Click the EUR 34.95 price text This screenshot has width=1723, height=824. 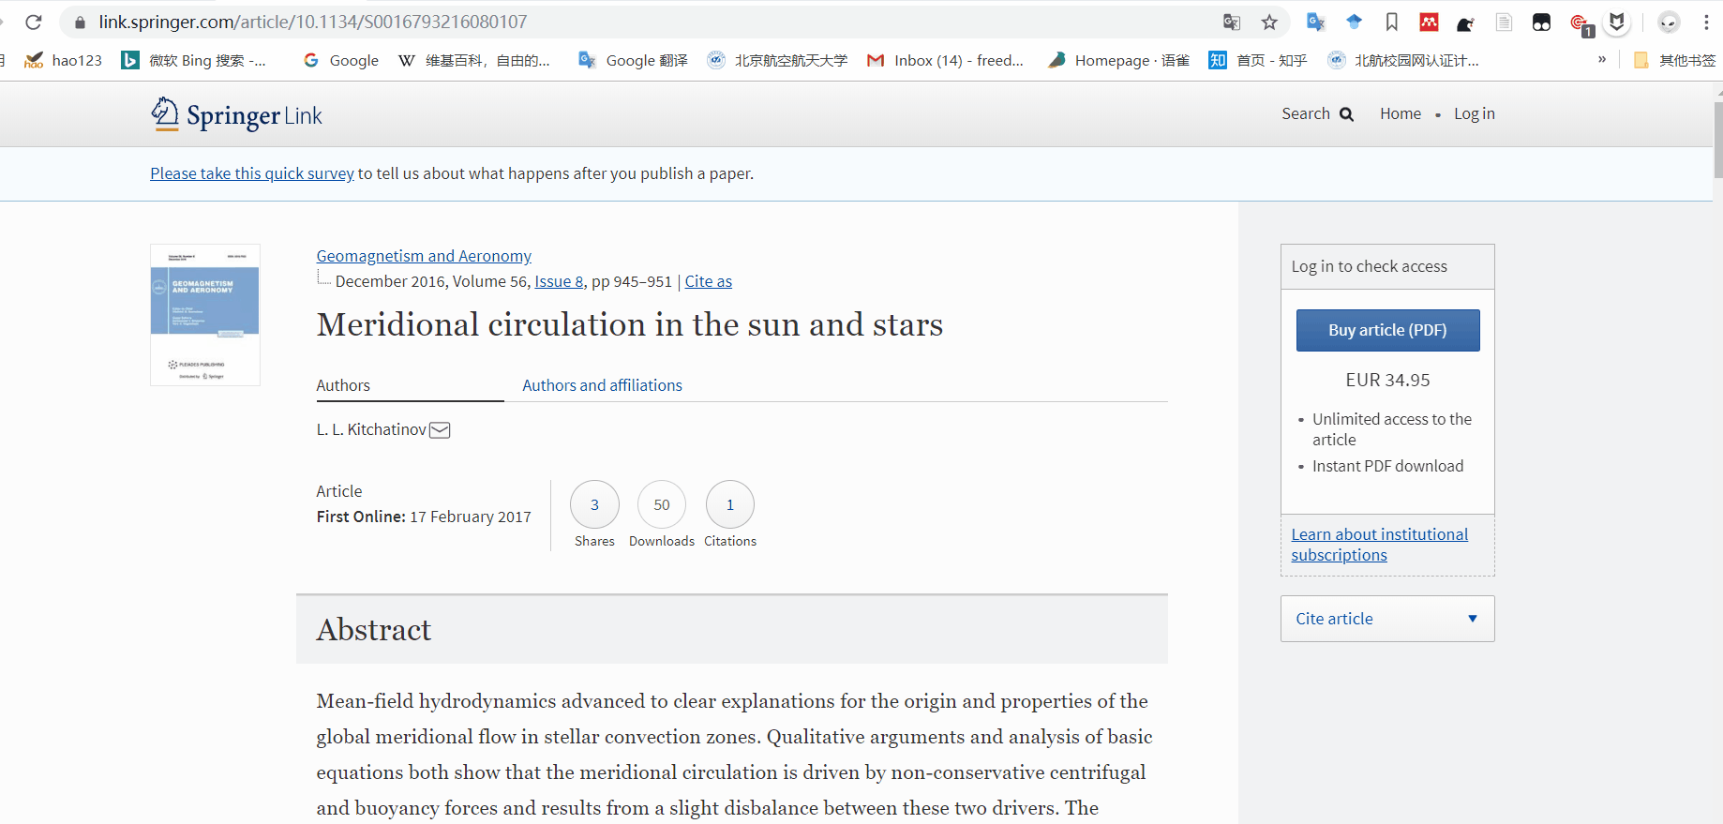pos(1387,380)
